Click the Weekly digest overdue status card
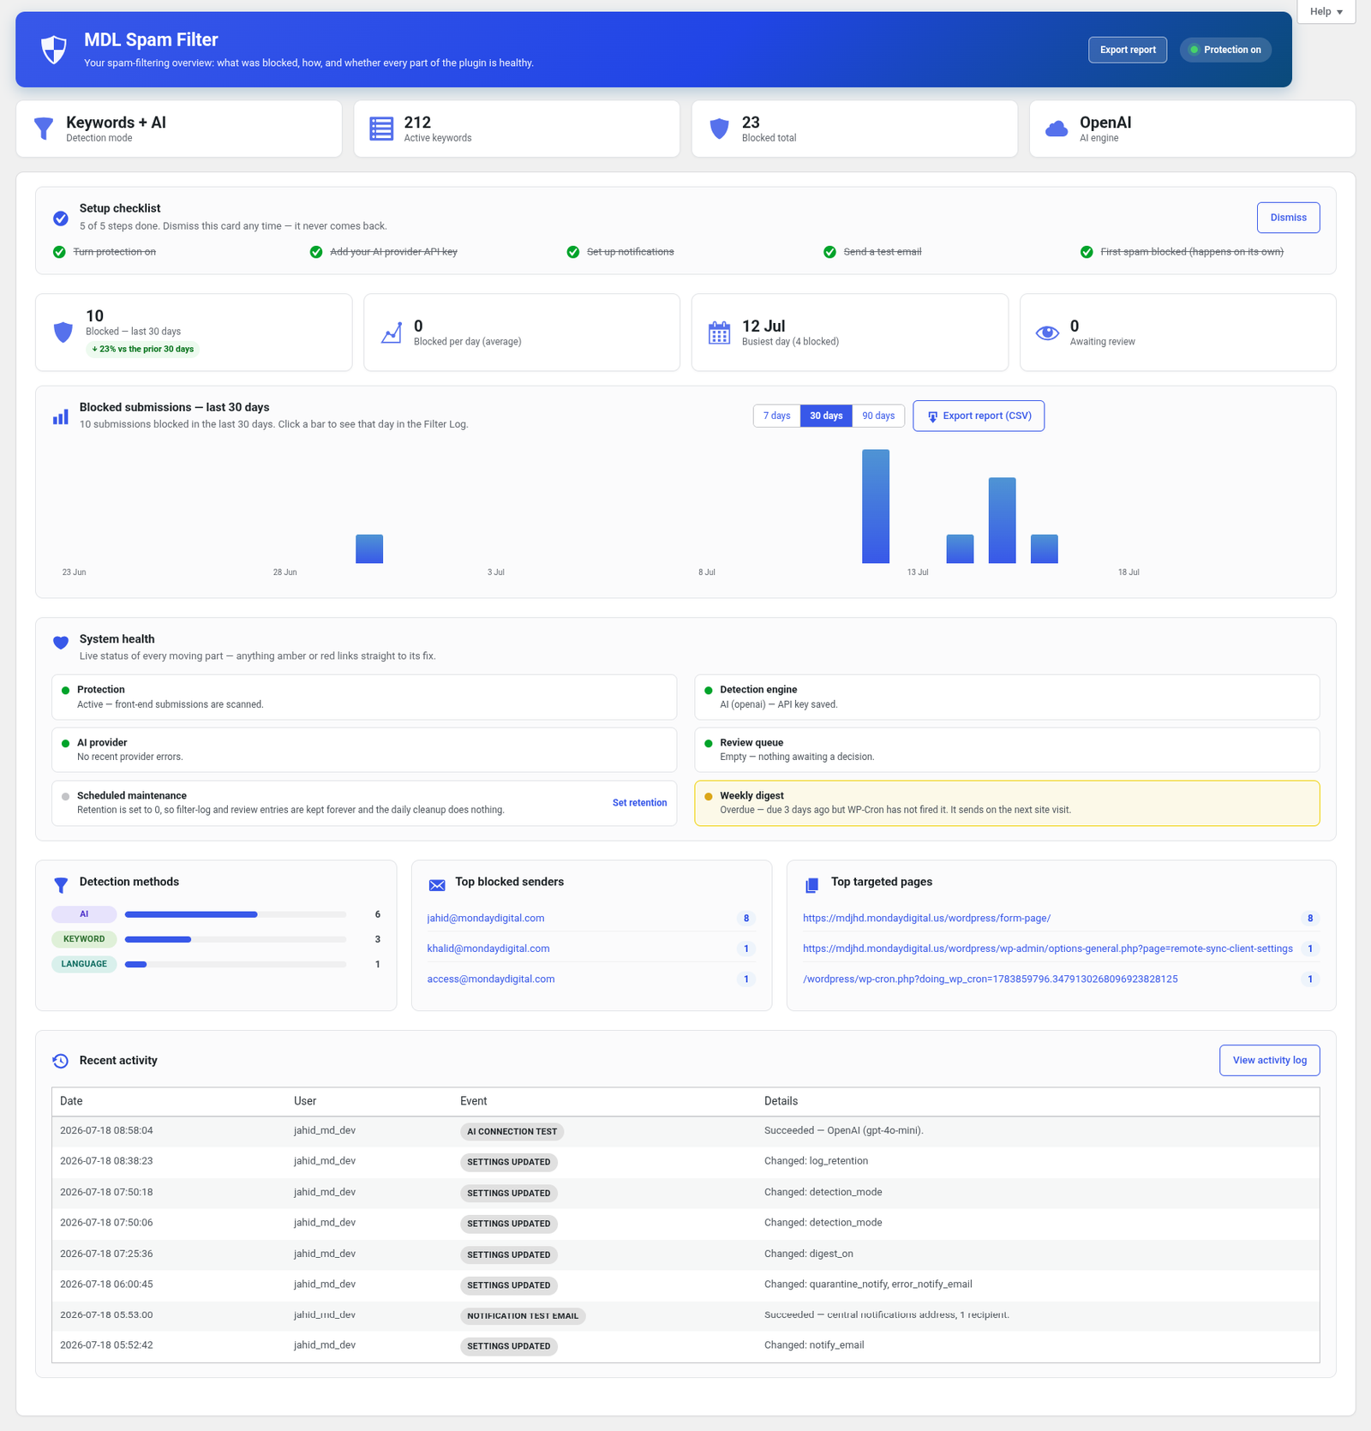 (1007, 803)
